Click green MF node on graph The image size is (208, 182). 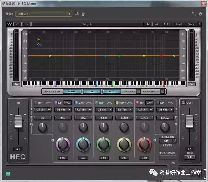(x=119, y=56)
